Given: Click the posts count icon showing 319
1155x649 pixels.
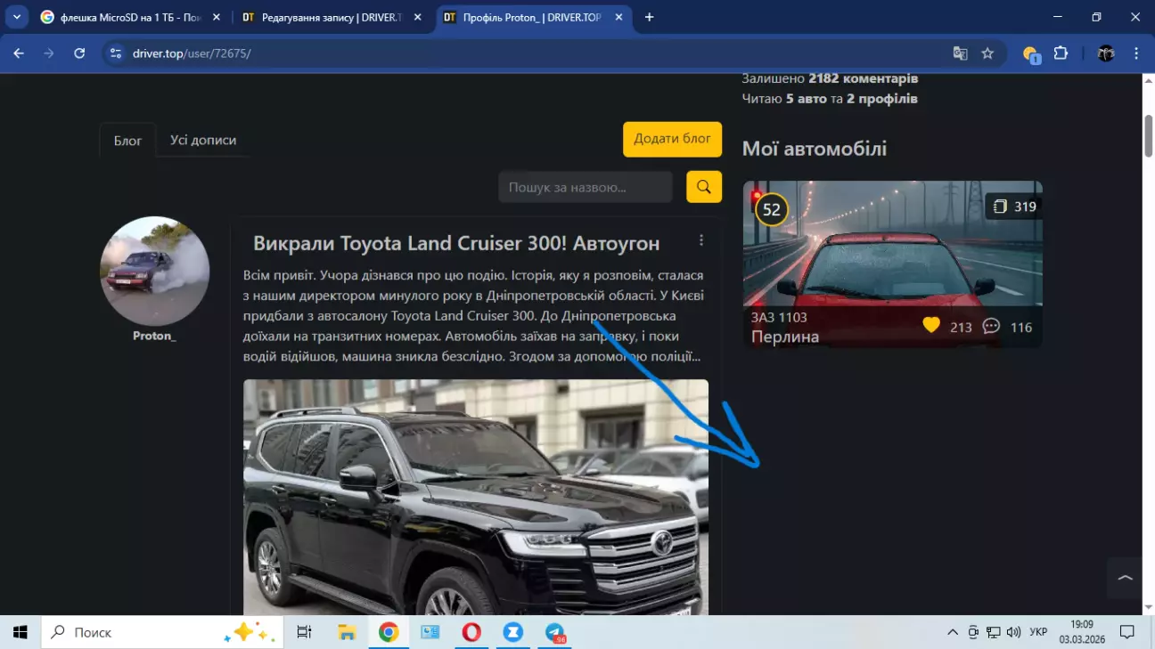Looking at the screenshot, I should [1000, 207].
